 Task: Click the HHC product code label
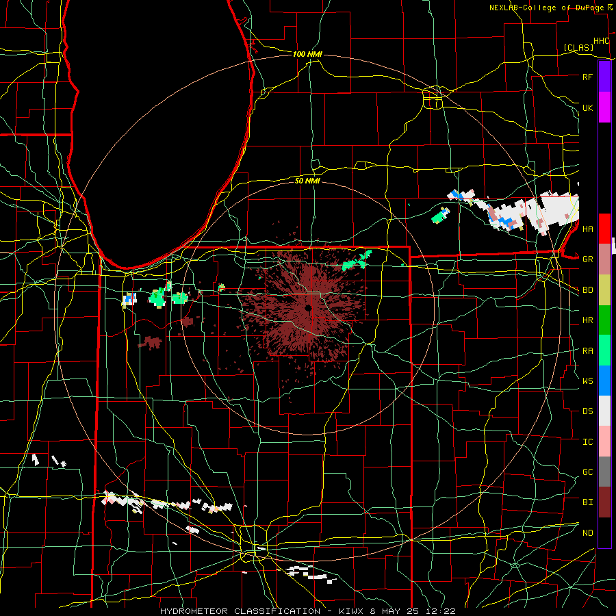(602, 41)
